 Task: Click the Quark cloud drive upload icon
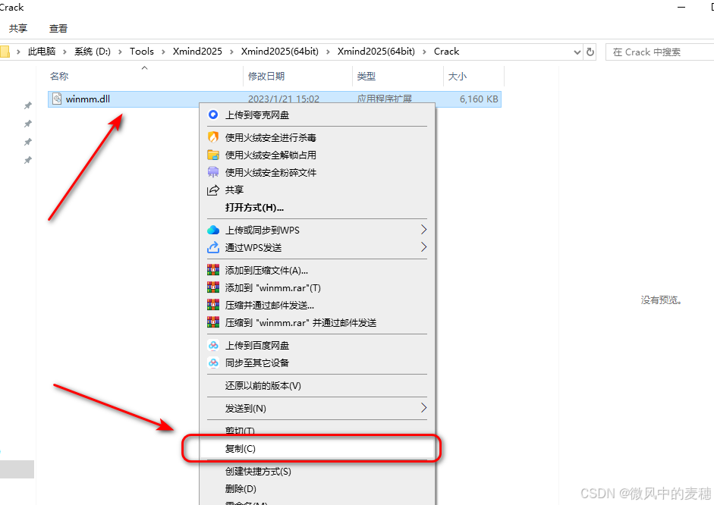tap(212, 114)
